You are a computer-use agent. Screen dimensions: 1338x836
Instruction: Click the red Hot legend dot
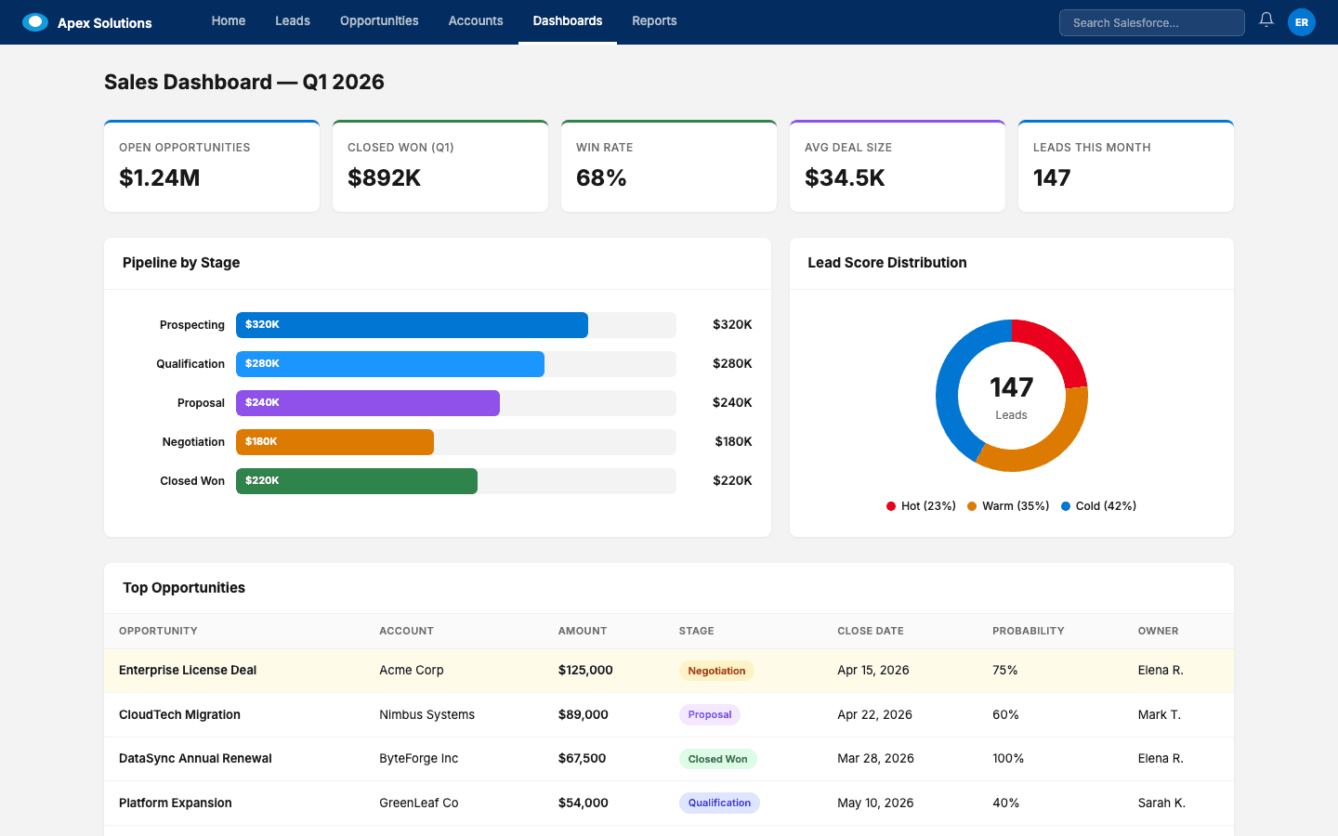point(891,506)
